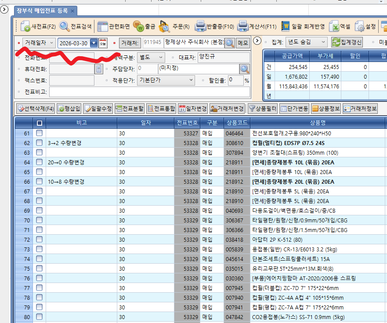Screen dimensions: 387x323
Task: Click into the 전표비고 input field
Action: [x=149, y=92]
